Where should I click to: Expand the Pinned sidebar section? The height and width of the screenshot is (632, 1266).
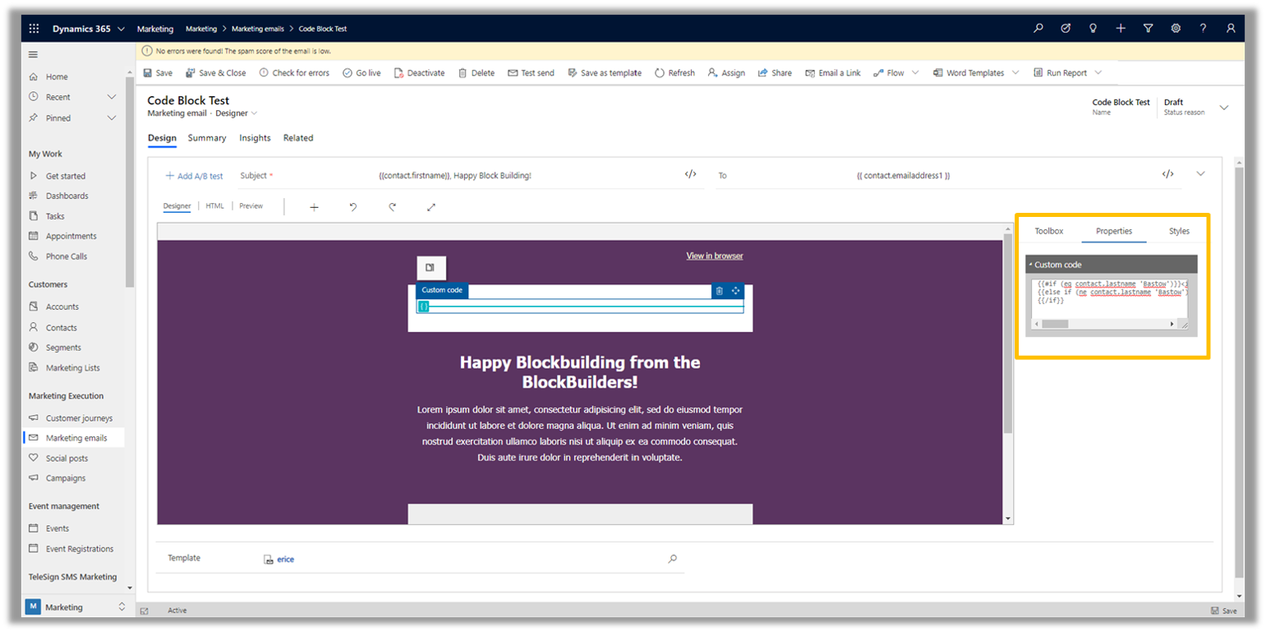coord(112,118)
